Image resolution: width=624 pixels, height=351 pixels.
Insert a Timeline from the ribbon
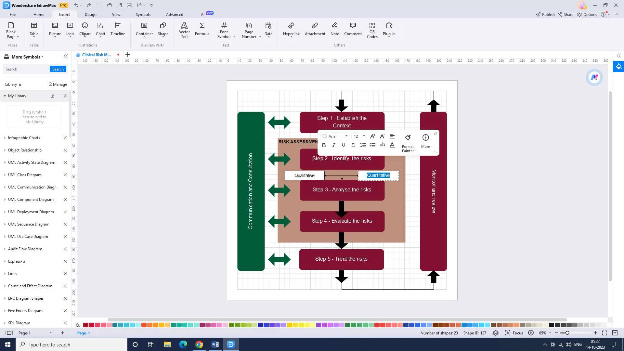click(x=118, y=29)
